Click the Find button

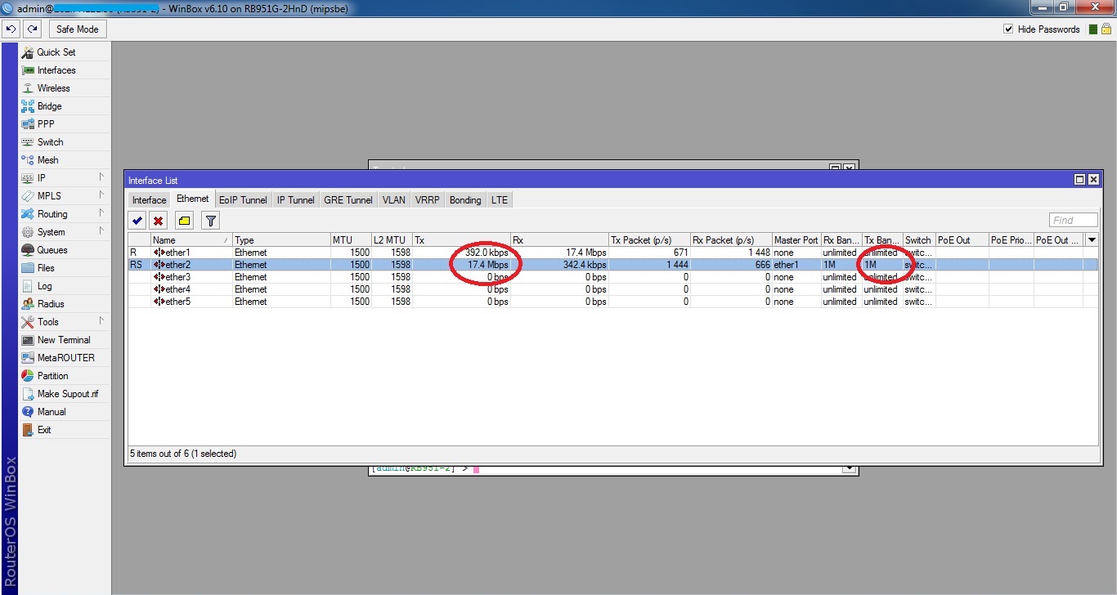1073,219
